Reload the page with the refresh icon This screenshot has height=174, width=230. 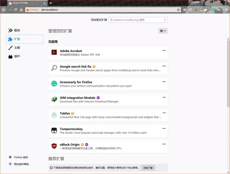pyautogui.click(x=15, y=10)
